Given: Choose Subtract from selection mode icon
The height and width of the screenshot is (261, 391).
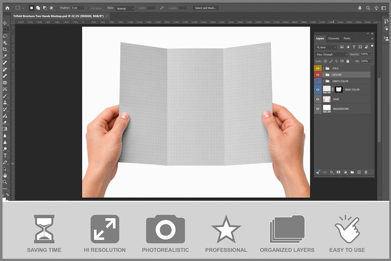Looking at the screenshot, I should 45,8.
